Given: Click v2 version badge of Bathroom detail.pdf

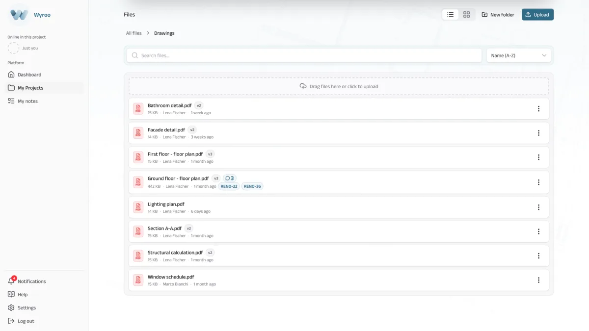Looking at the screenshot, I should click(x=199, y=105).
